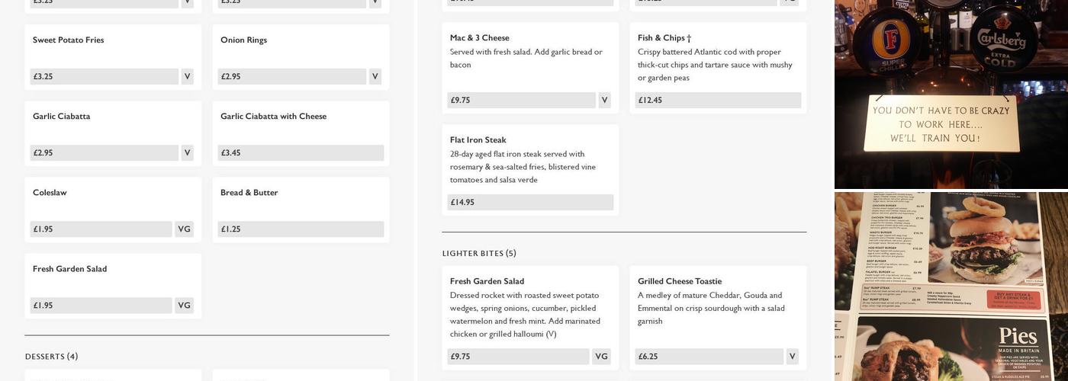The image size is (1068, 381).
Task: Click the £12.45 price bar on Fish & Chips
Action: click(718, 100)
